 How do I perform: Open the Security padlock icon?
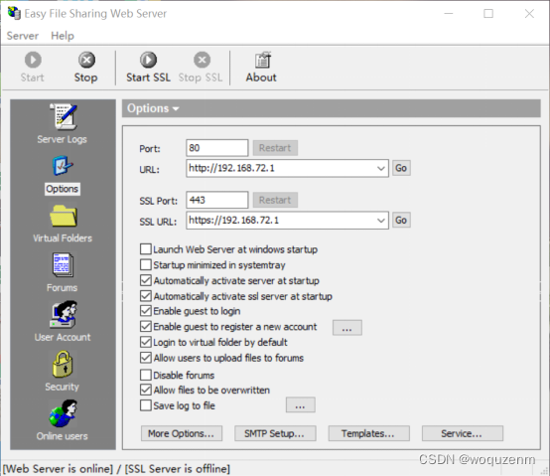click(63, 364)
